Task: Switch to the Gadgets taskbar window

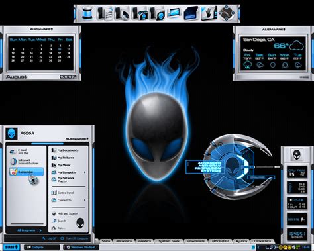Action: [42, 247]
